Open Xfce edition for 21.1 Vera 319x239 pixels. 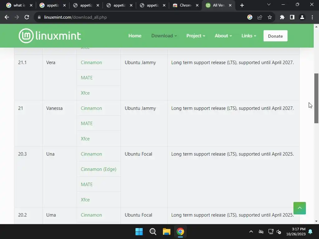point(85,93)
